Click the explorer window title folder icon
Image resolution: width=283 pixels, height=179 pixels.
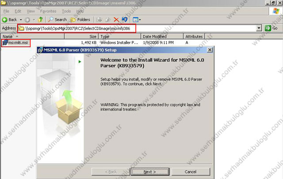[x=4, y=3]
